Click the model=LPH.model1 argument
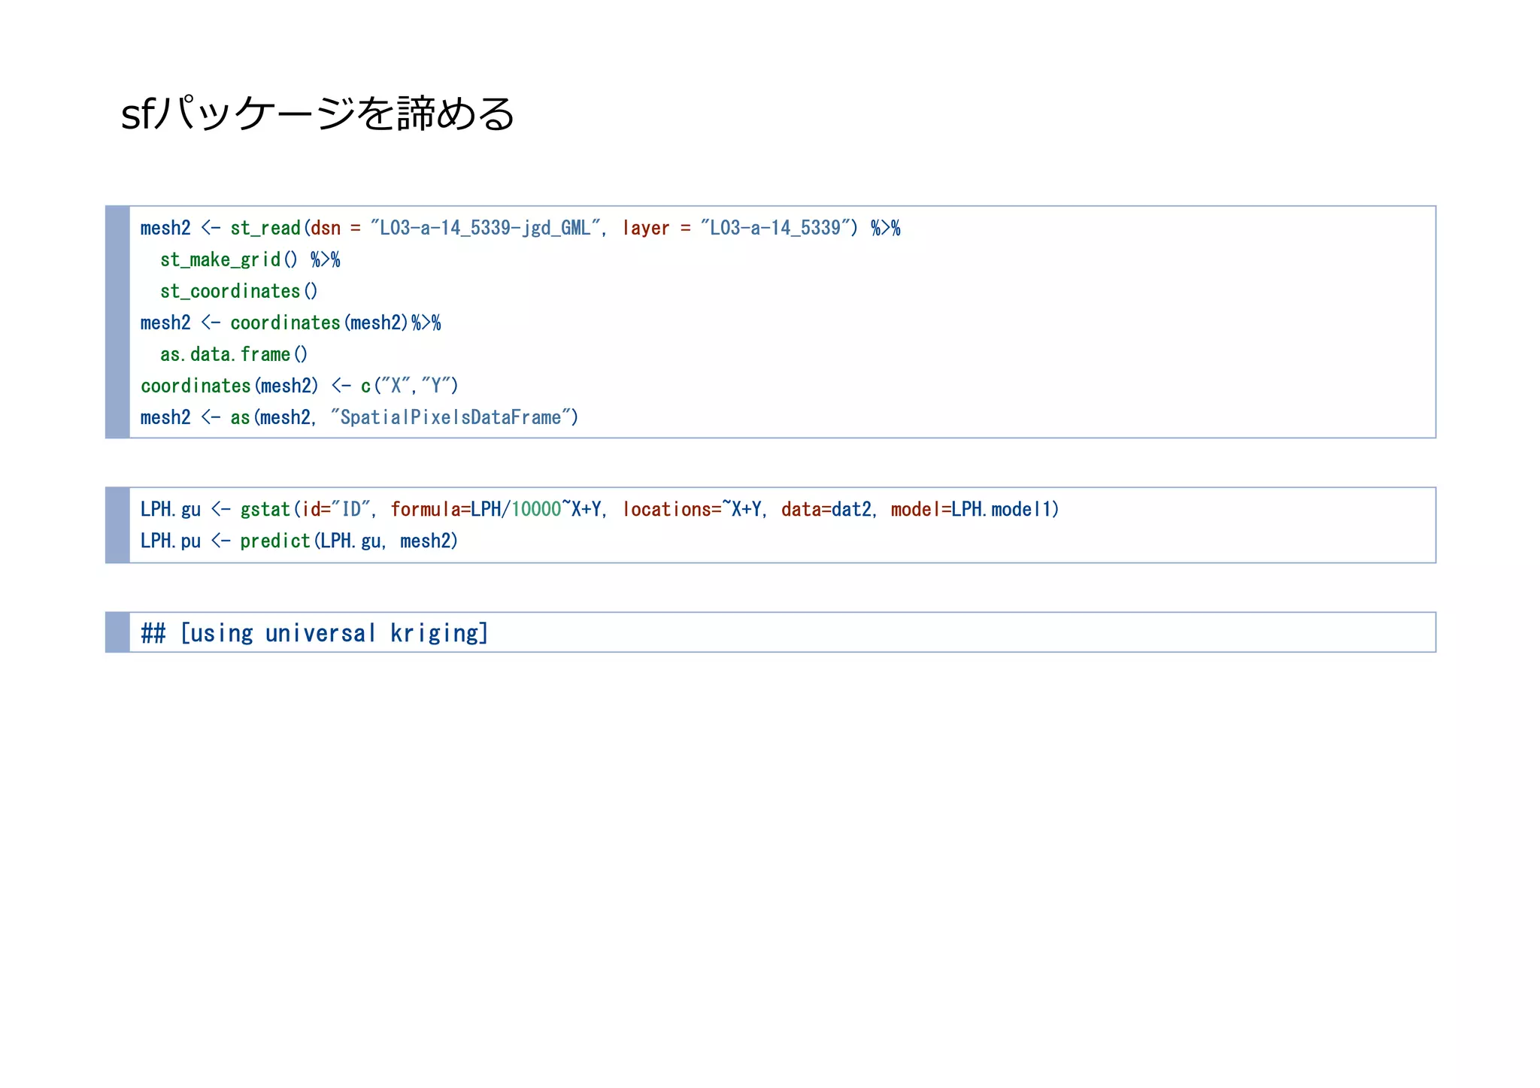Screen dimensions: 1540x1088 click(971, 509)
